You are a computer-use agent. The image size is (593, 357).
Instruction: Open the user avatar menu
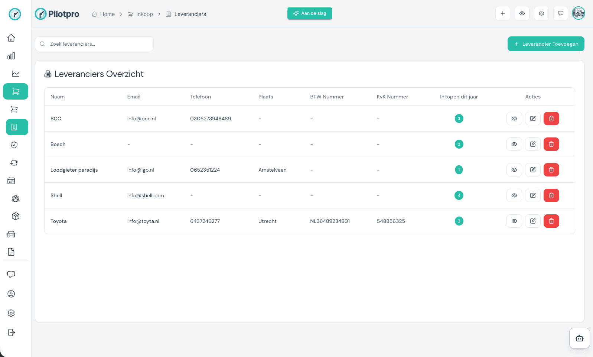tap(578, 13)
